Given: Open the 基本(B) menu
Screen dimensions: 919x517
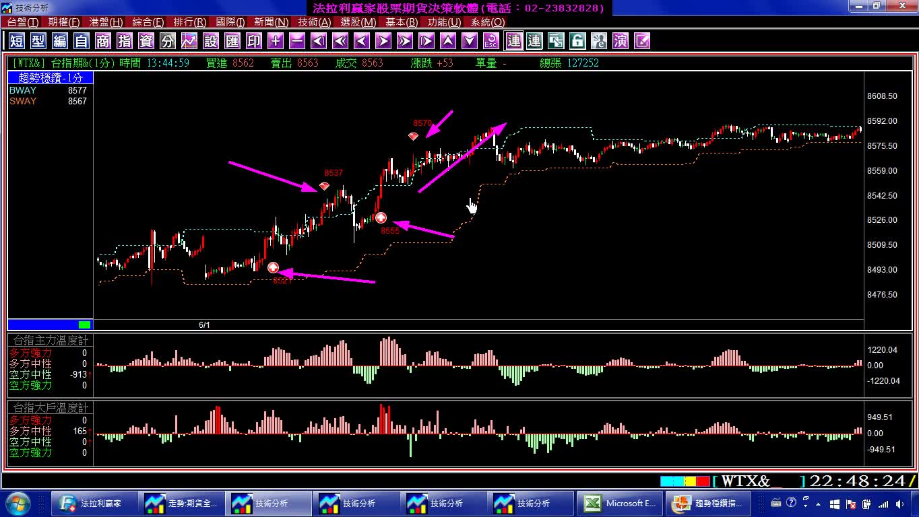Looking at the screenshot, I should coord(402,22).
